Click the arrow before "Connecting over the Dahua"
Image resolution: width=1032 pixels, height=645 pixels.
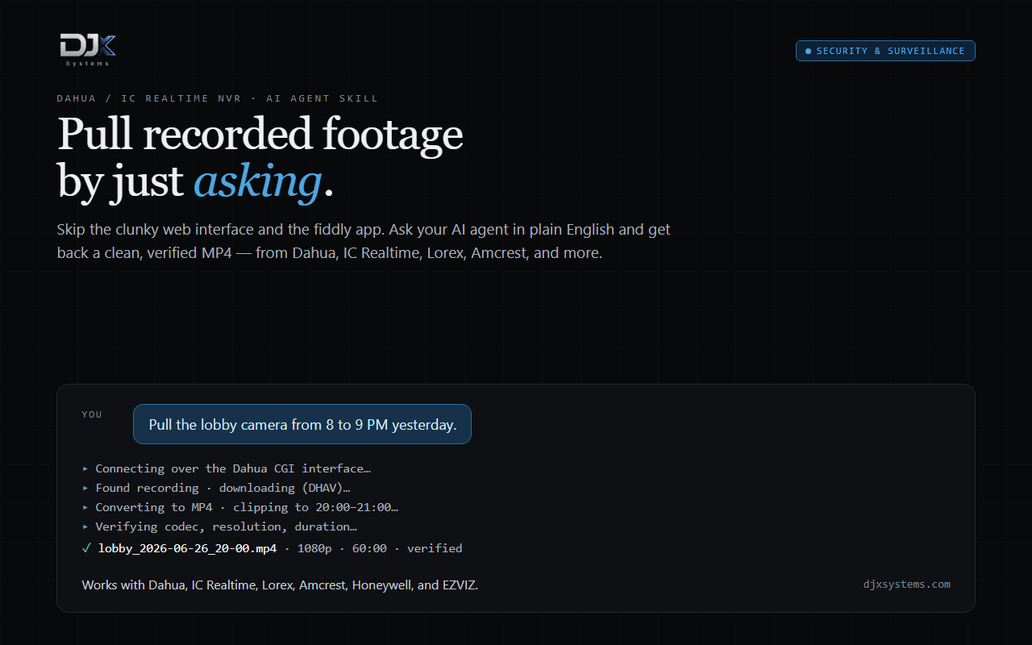coord(85,468)
